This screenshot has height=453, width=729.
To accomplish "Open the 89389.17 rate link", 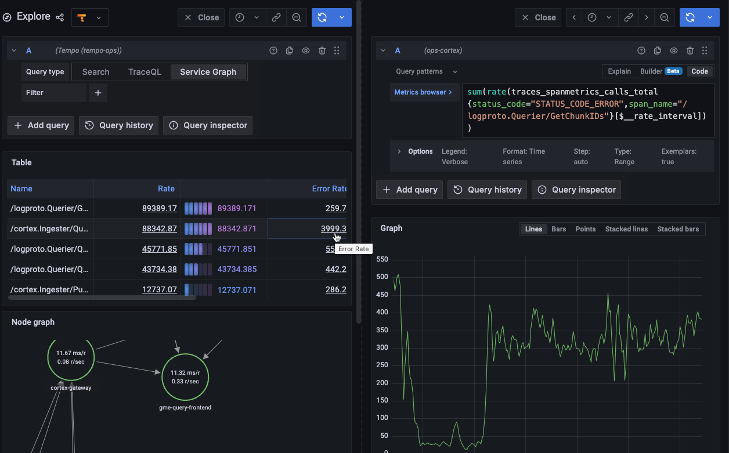I will (x=159, y=208).
